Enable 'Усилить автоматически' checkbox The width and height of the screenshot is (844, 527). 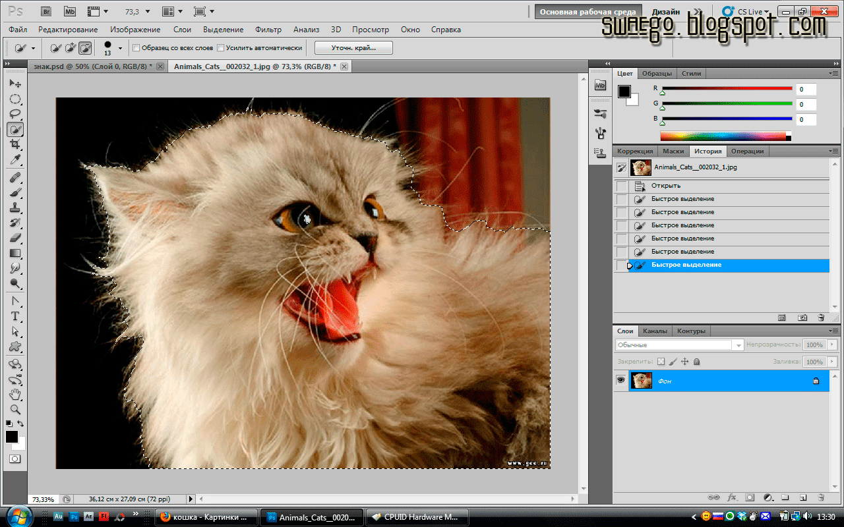pyautogui.click(x=221, y=48)
